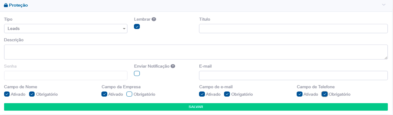Collapse the Proteção panel with the chevron
Viewport: 393px width, 115px height.
tap(384, 5)
